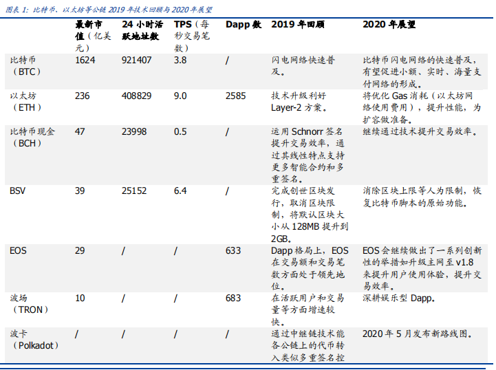The height and width of the screenshot is (370, 496).
Task: Select the '以太坊 (ETH)' row label
Action: tap(25, 102)
